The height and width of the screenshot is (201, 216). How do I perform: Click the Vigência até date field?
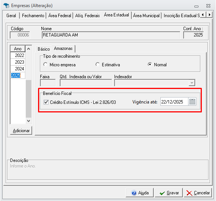pos(174,102)
